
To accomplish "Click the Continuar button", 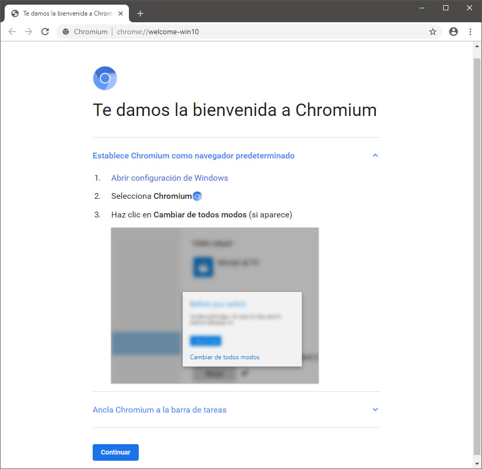I will coord(115,452).
